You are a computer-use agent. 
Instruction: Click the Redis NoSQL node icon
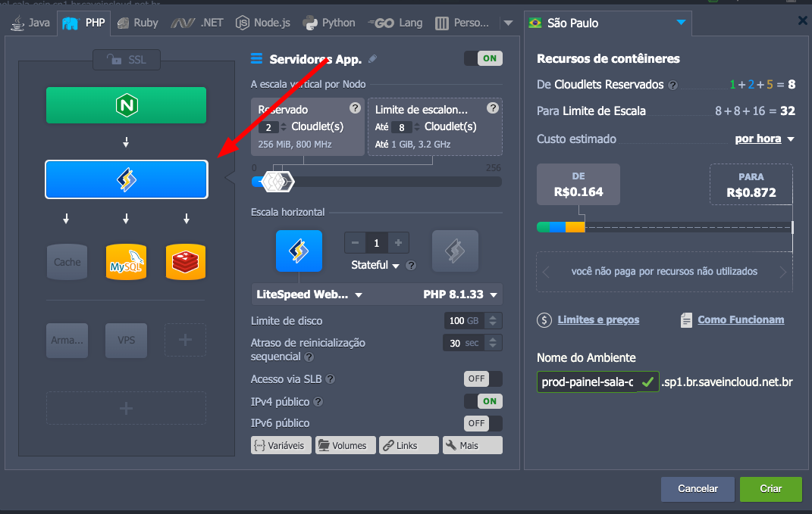click(186, 262)
